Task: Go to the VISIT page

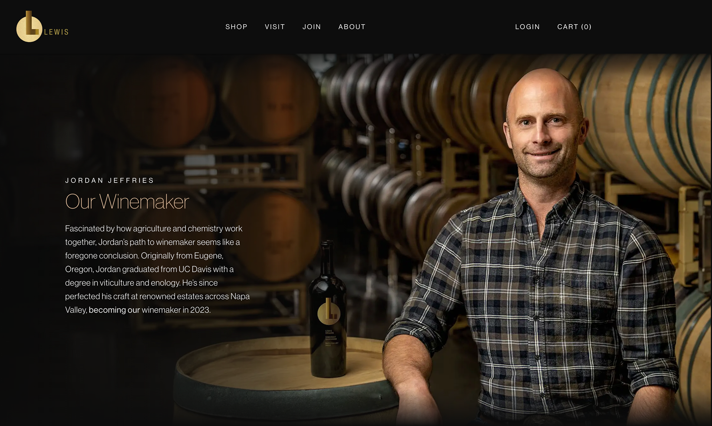Action: (275, 27)
